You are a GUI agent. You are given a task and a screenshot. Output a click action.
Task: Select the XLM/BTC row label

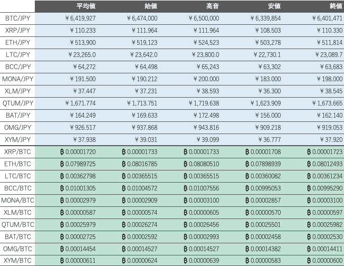coord(17,213)
